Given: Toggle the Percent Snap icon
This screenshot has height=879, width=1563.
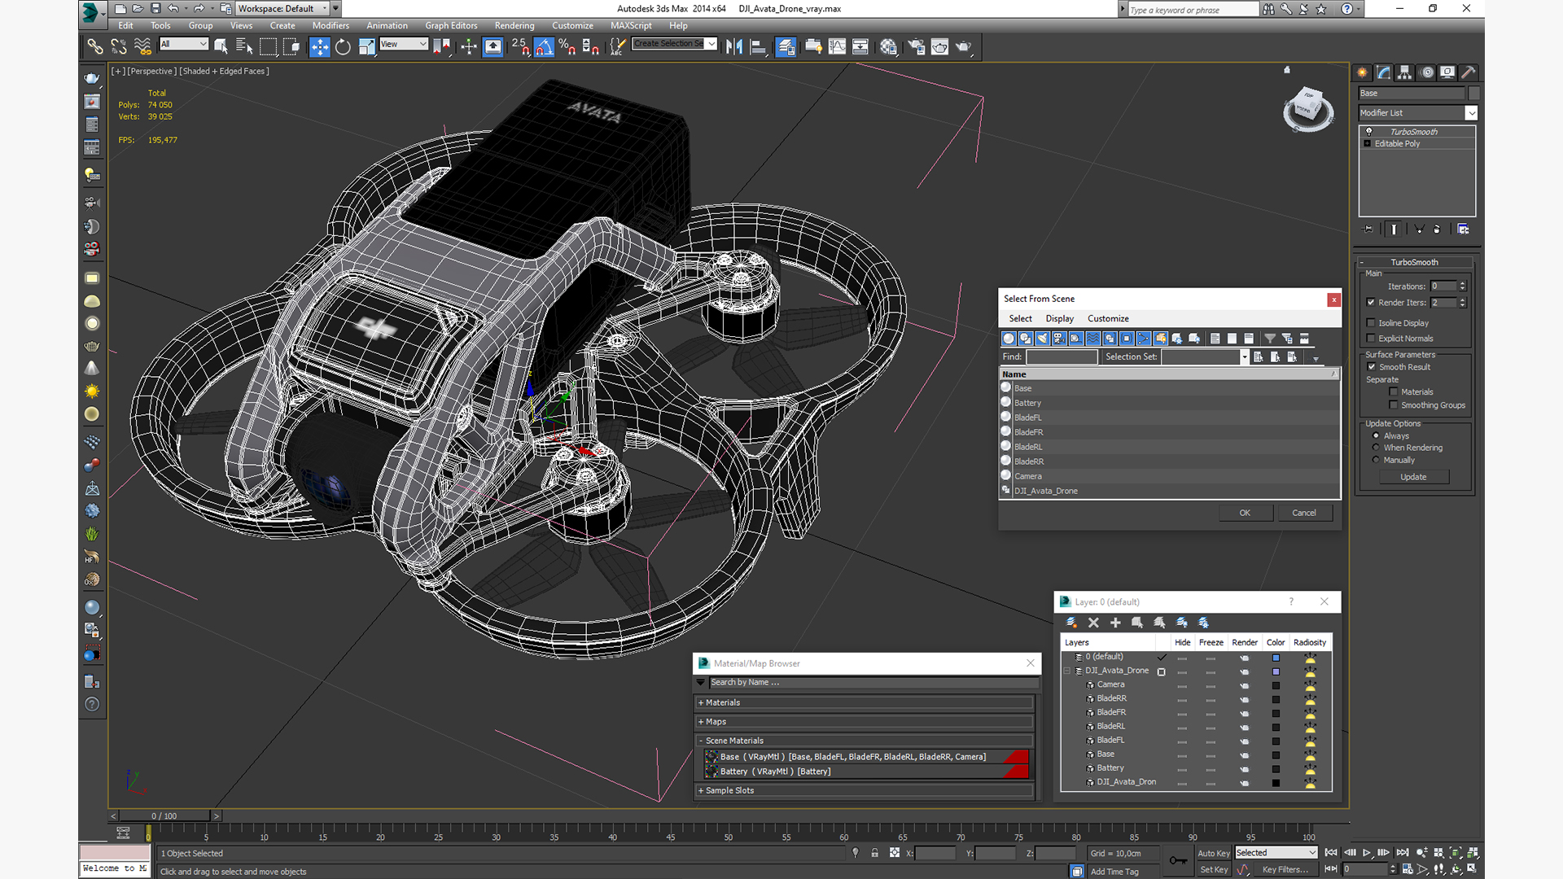Looking at the screenshot, I should [x=567, y=46].
